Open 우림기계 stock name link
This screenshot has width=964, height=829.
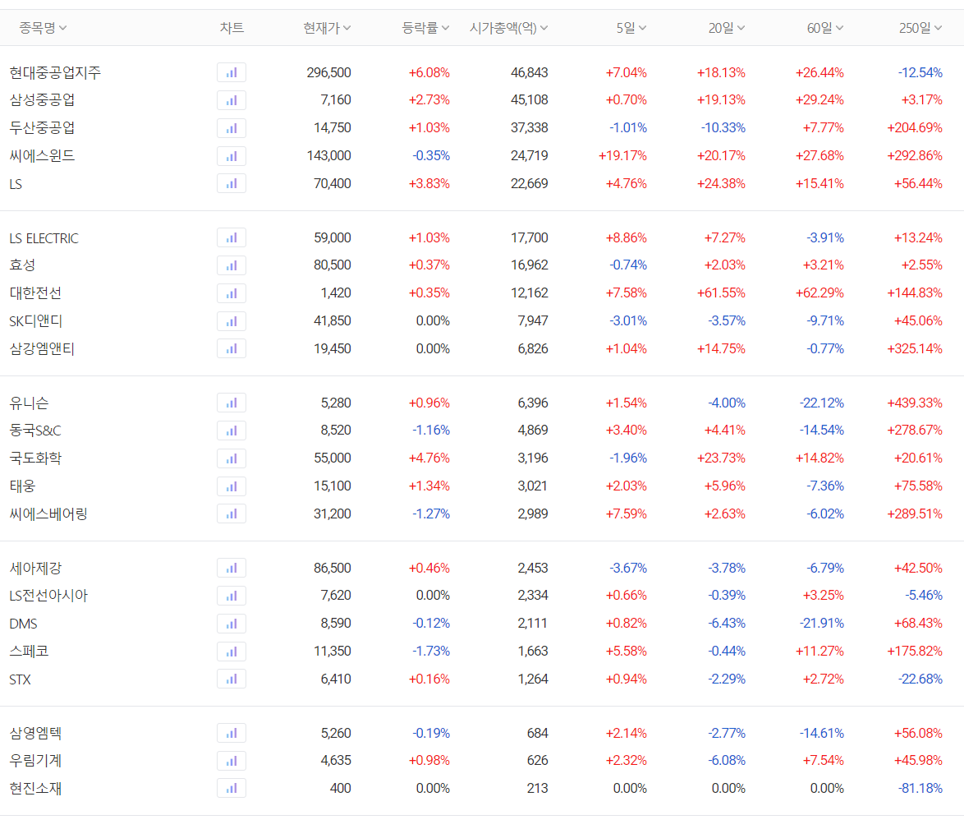coord(35,761)
